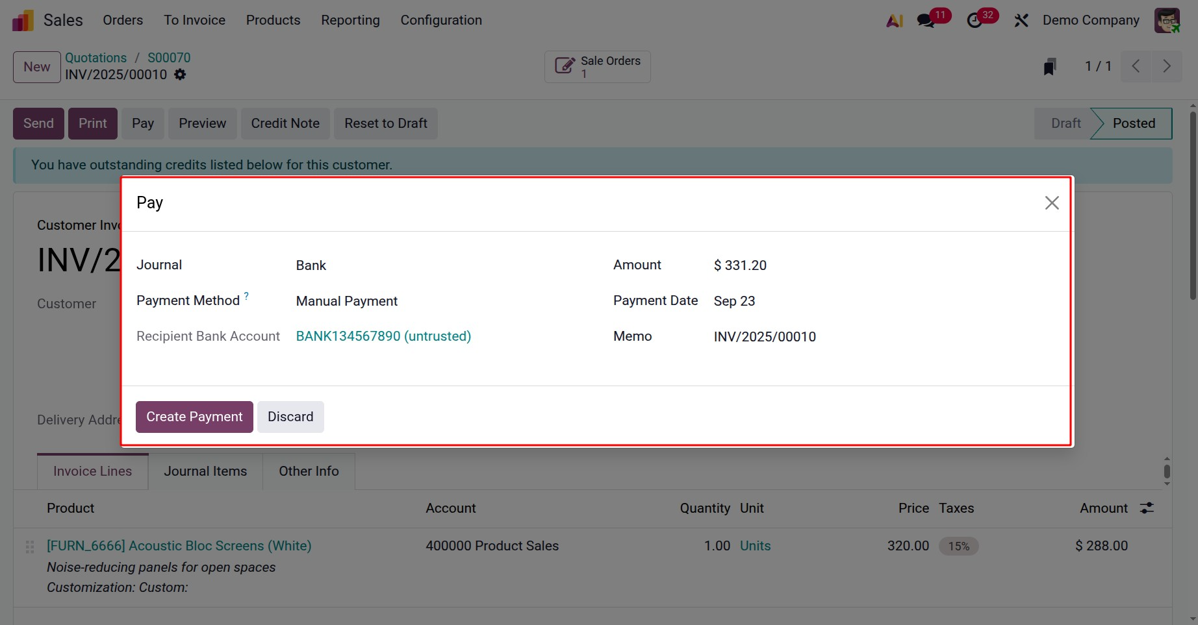
Task: Open the activities clock icon
Action: tap(975, 21)
